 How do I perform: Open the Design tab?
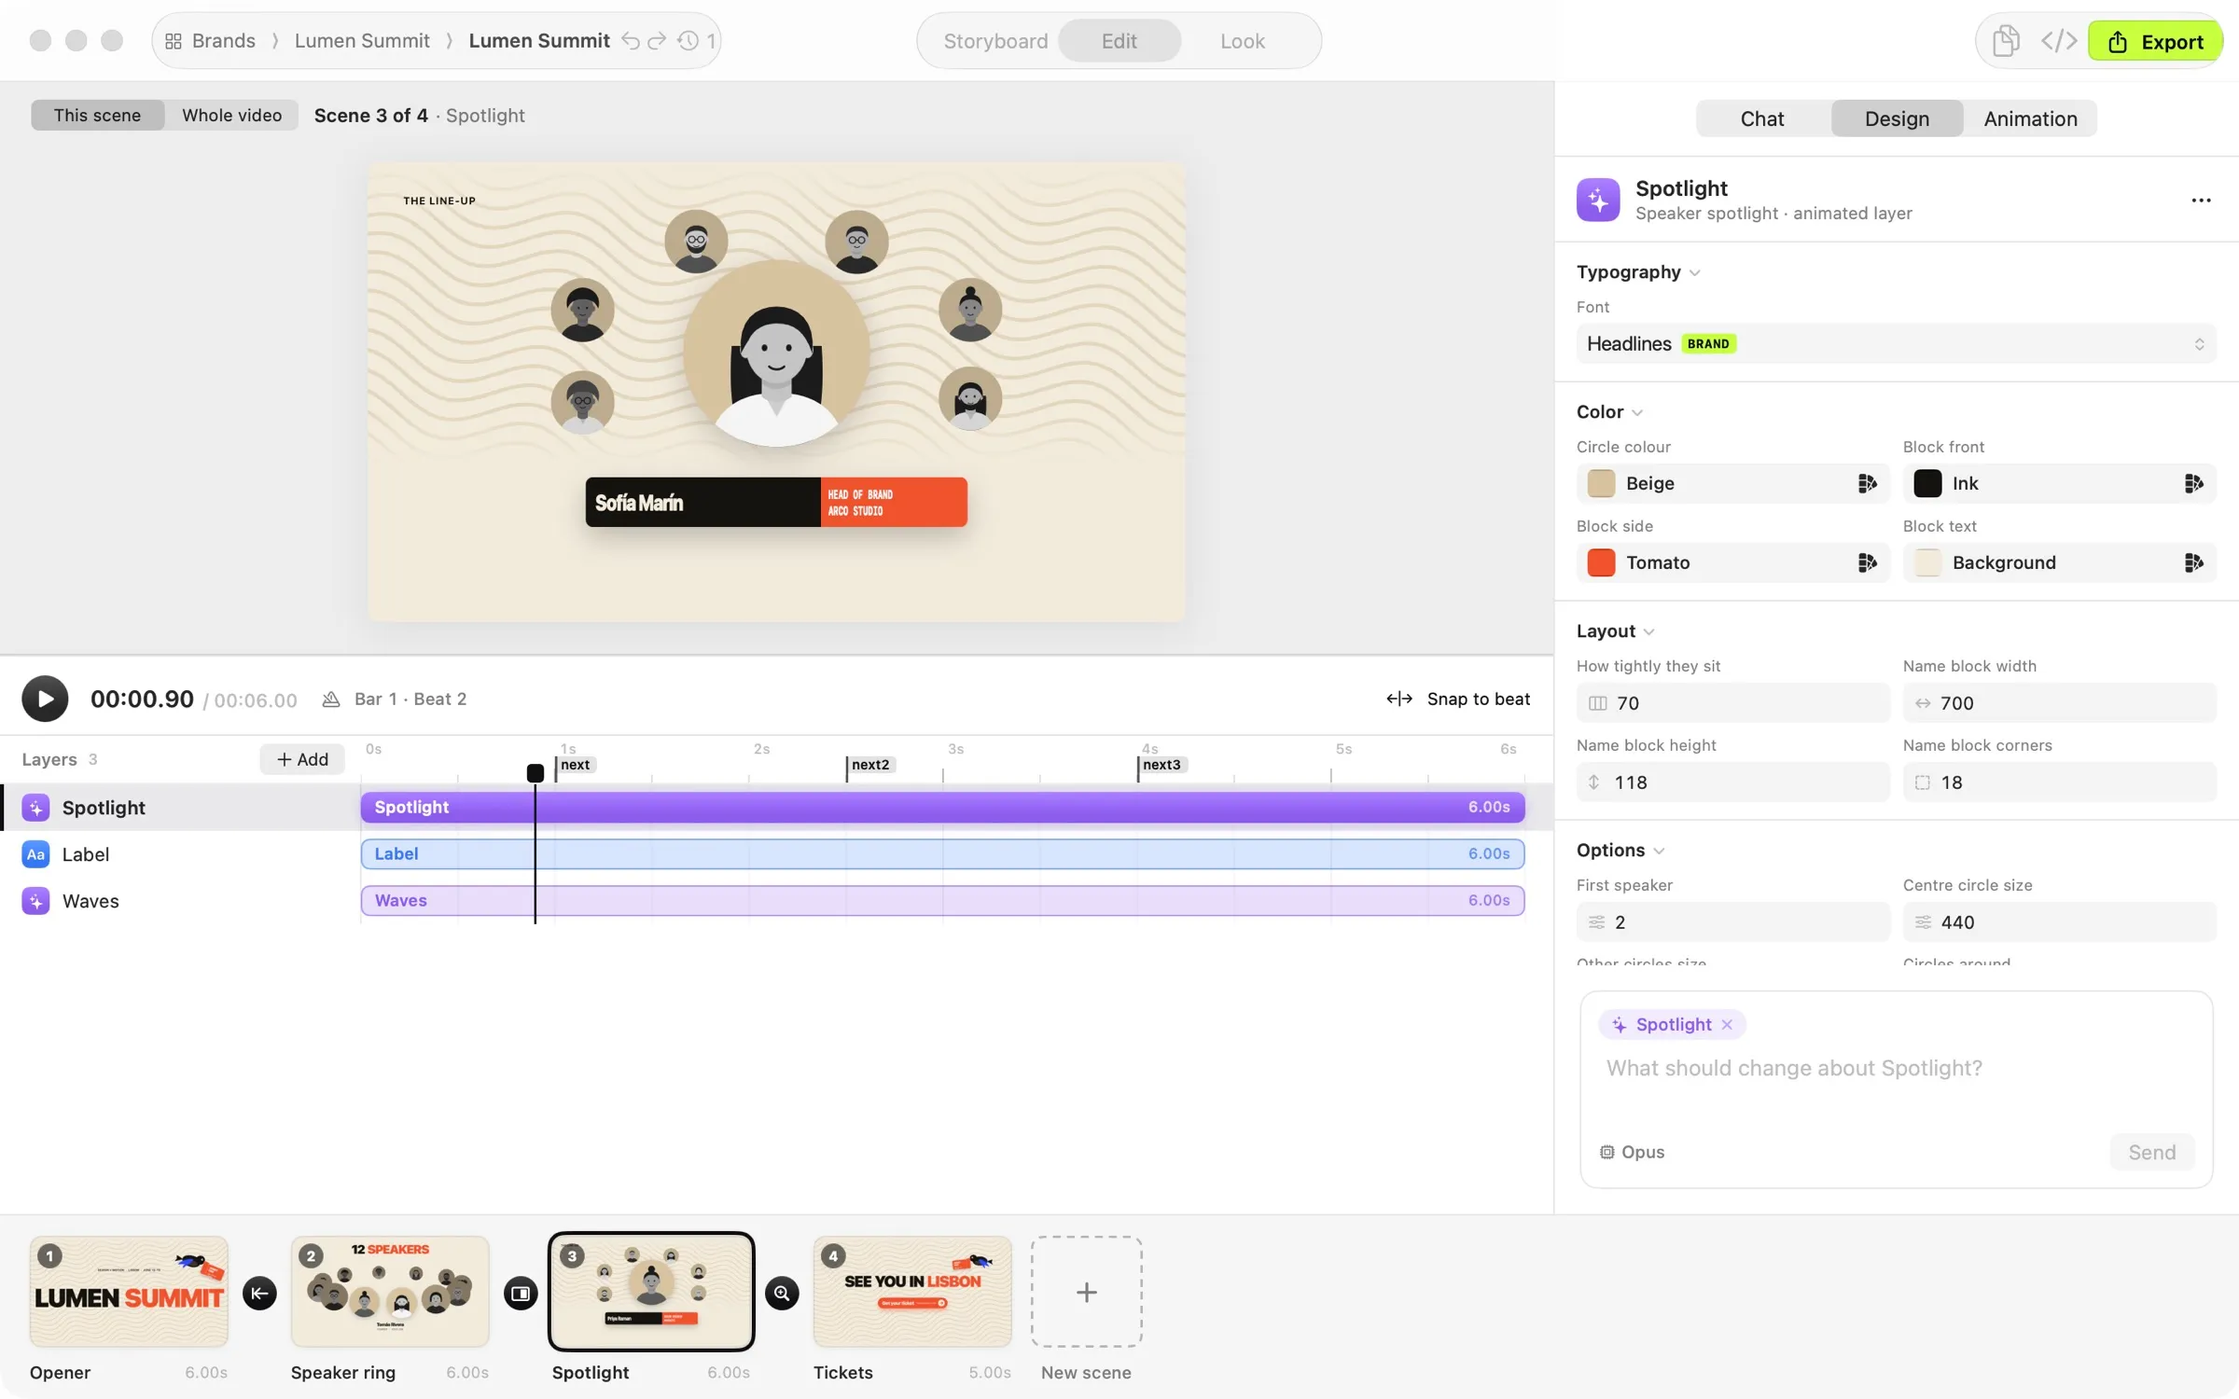(x=1897, y=118)
